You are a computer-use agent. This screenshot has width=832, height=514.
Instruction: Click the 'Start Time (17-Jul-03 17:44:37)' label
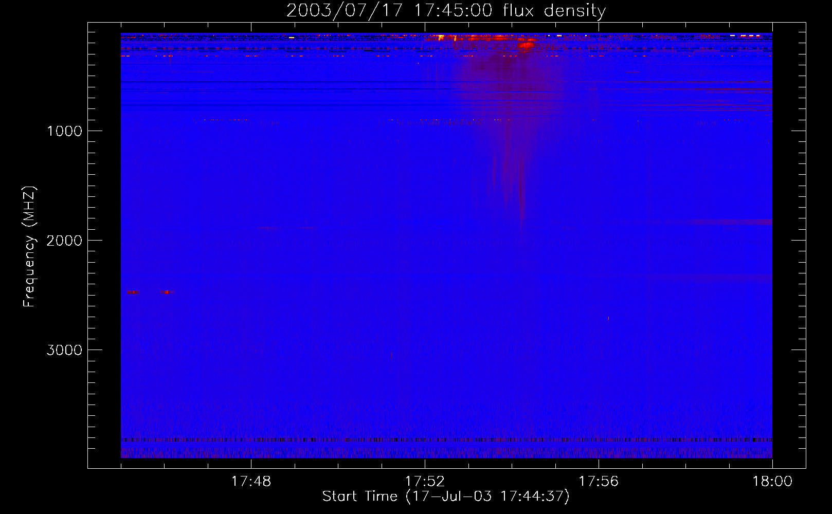(446, 497)
